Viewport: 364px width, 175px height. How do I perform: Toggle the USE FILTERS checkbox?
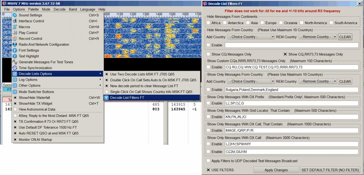click(x=208, y=170)
